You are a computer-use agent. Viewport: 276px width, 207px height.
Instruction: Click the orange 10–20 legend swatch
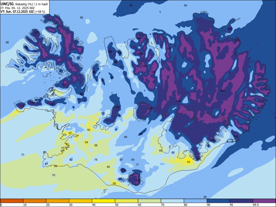click(35, 201)
